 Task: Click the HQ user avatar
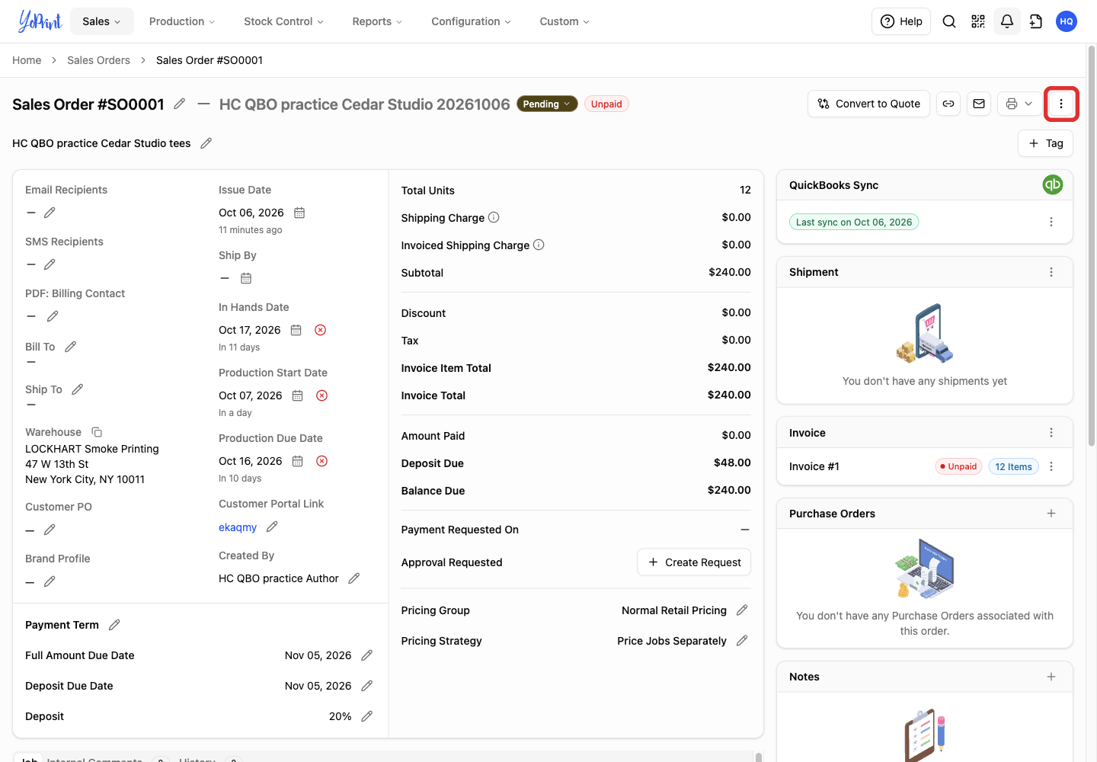(x=1067, y=21)
